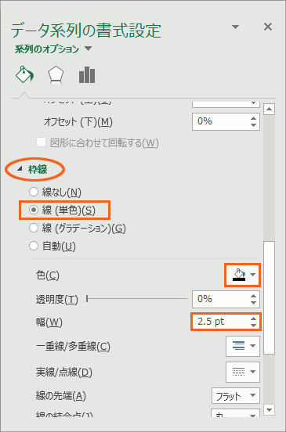Expand the 系列のオプション dropdown
The height and width of the screenshot is (432, 286).
[53, 49]
